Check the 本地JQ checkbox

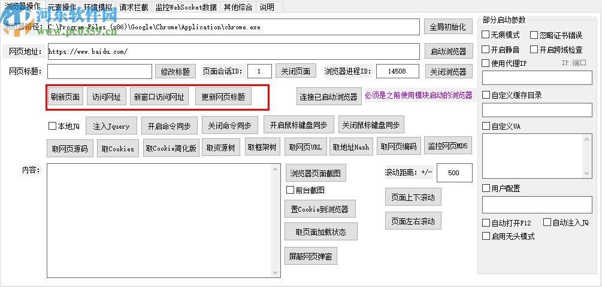tap(52, 126)
